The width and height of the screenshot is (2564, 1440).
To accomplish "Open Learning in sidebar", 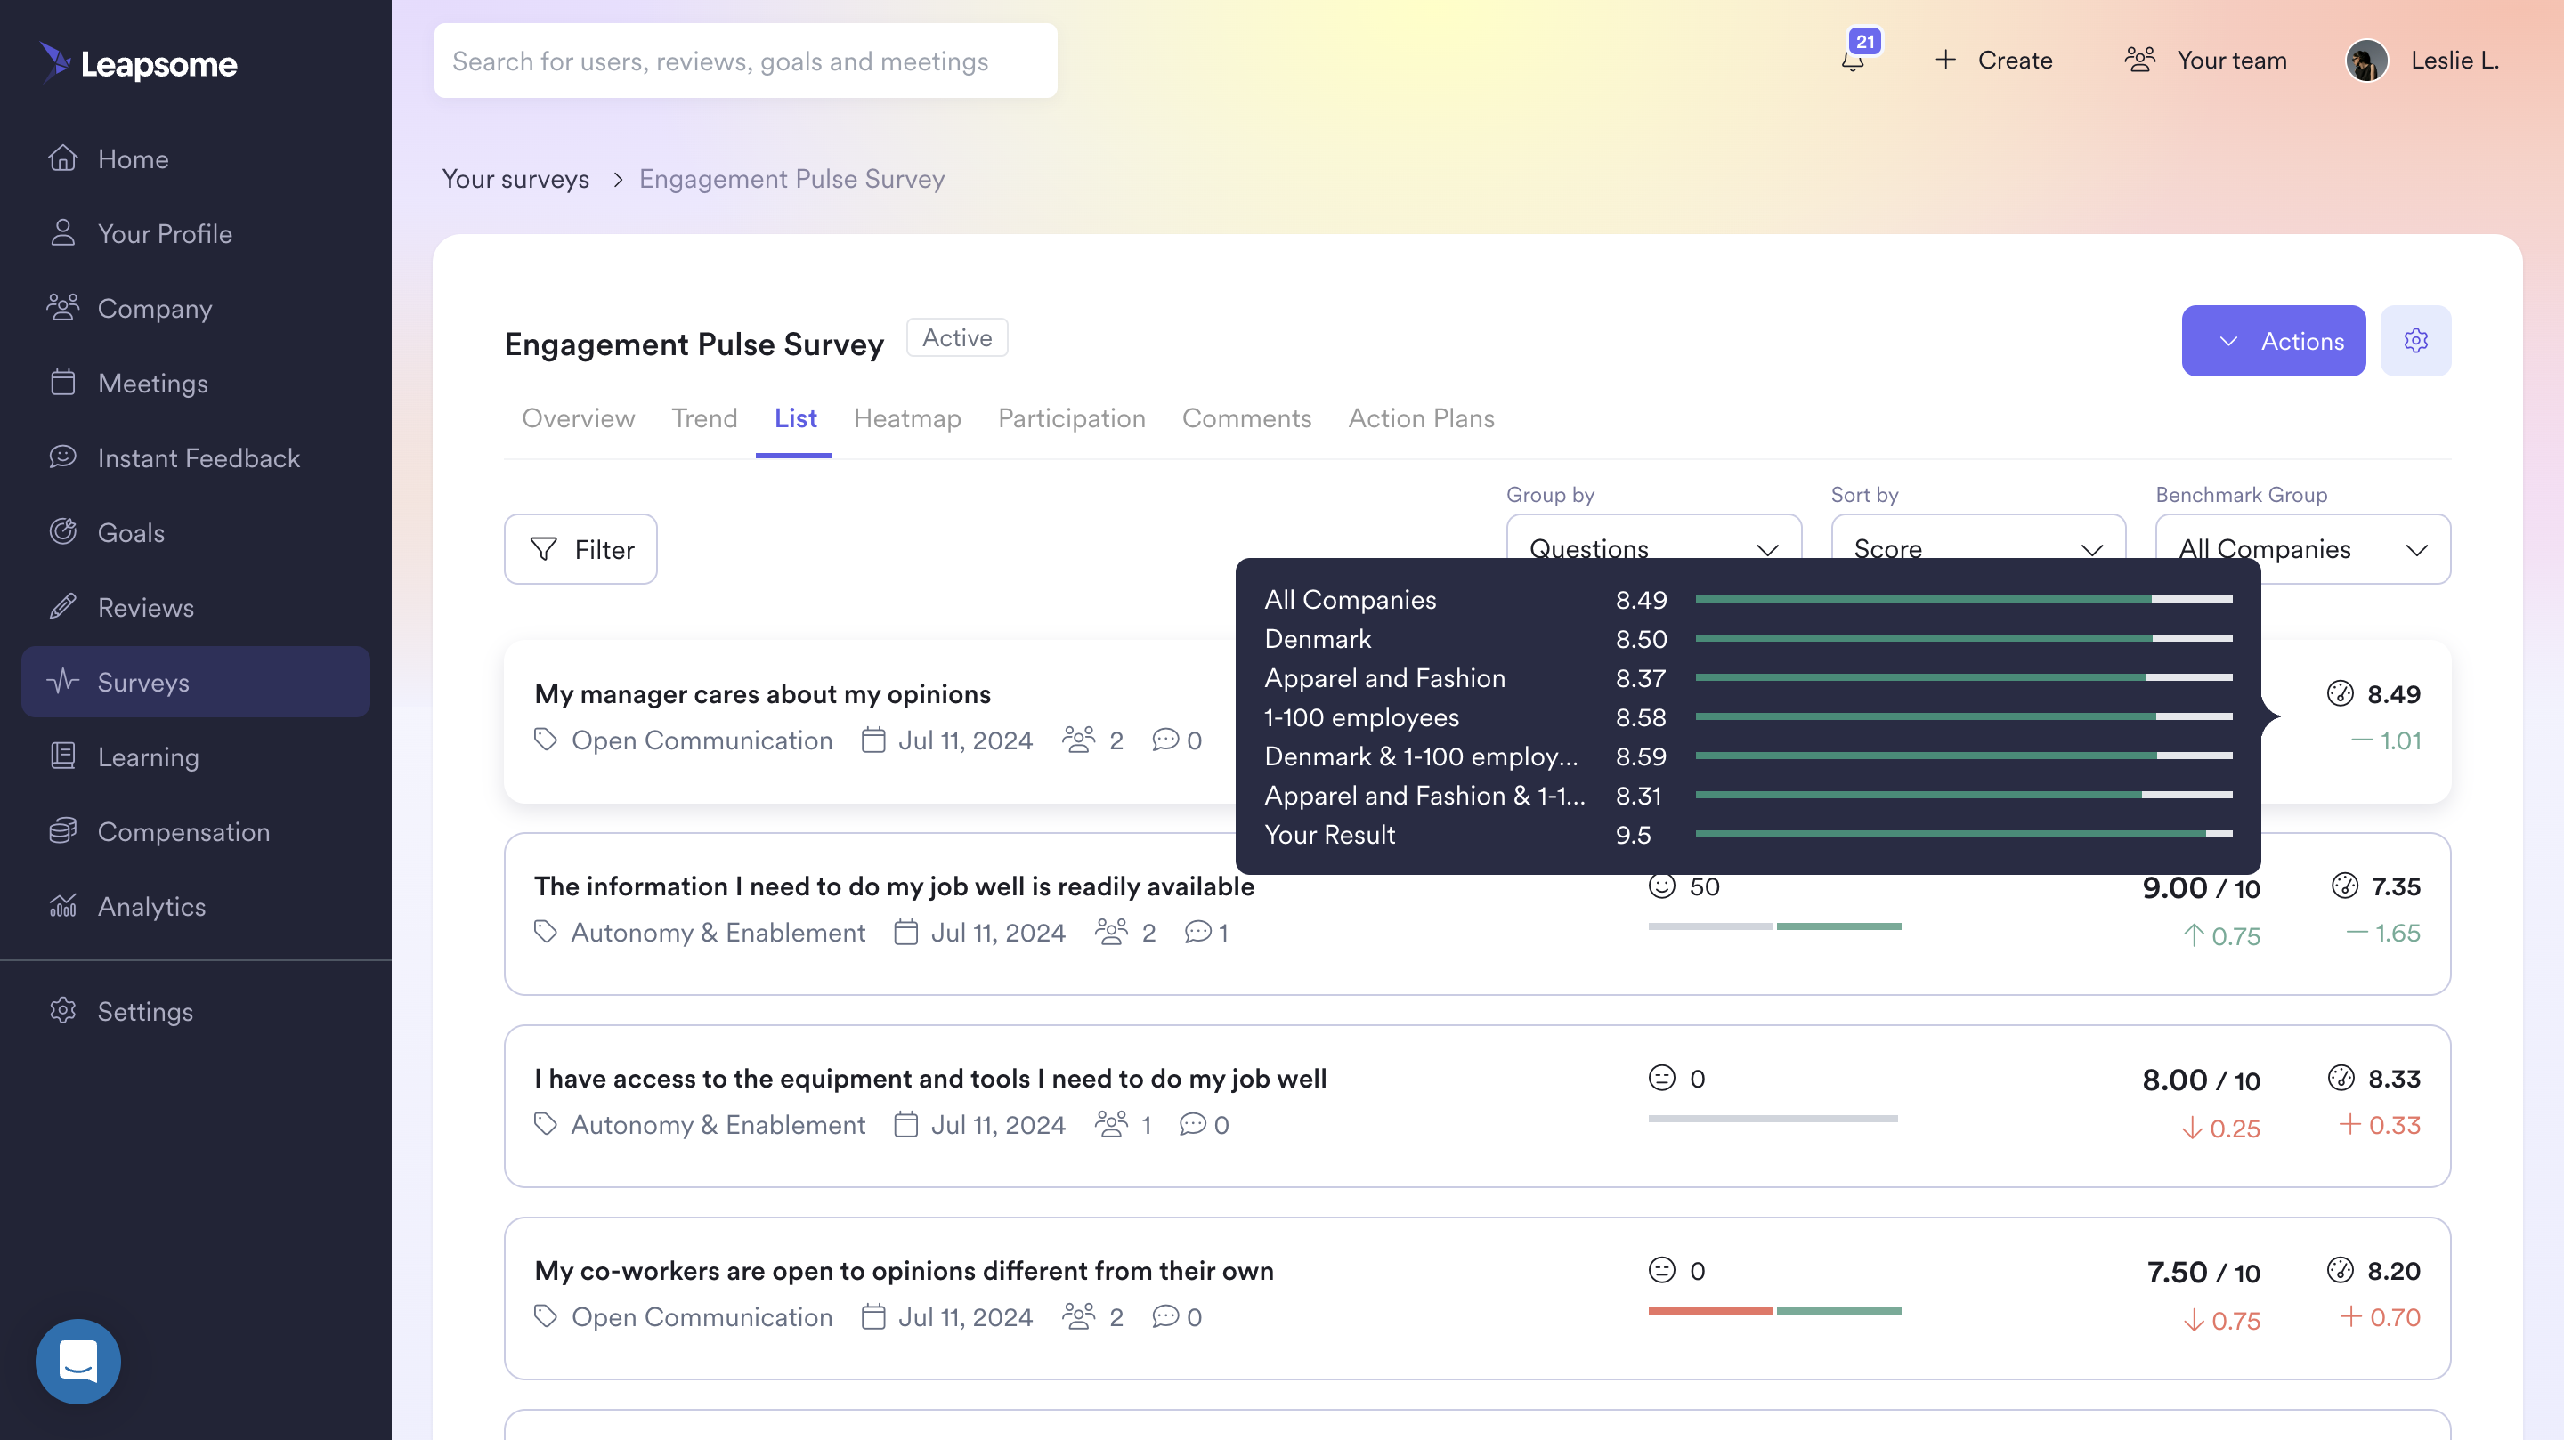I will (x=195, y=756).
